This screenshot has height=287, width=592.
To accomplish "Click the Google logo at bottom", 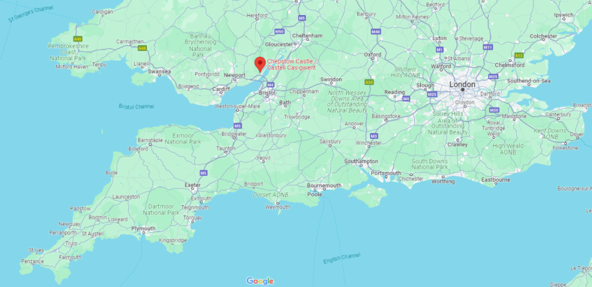I will (x=260, y=281).
